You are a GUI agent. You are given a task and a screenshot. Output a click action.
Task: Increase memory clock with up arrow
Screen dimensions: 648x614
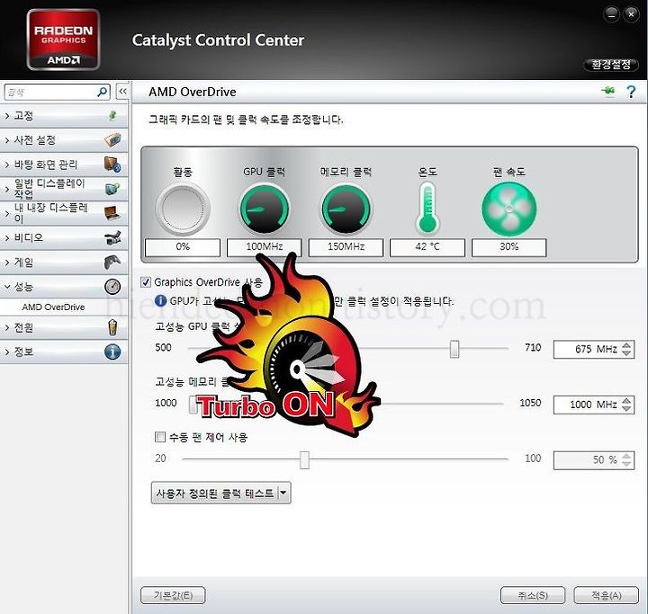click(626, 401)
